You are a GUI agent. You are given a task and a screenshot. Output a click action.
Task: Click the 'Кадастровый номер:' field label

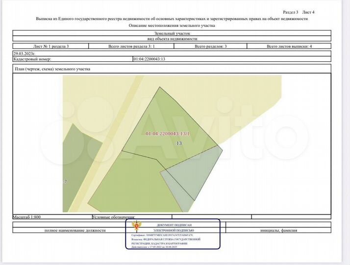tap(32, 58)
